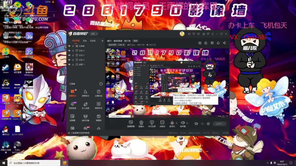Screen dimensions: 296x166
Task: Open the WeGame desktop icon
Action: pos(6,84)
